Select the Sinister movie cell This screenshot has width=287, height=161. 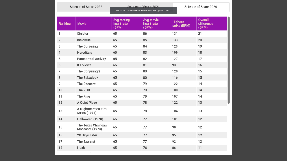click(83, 34)
